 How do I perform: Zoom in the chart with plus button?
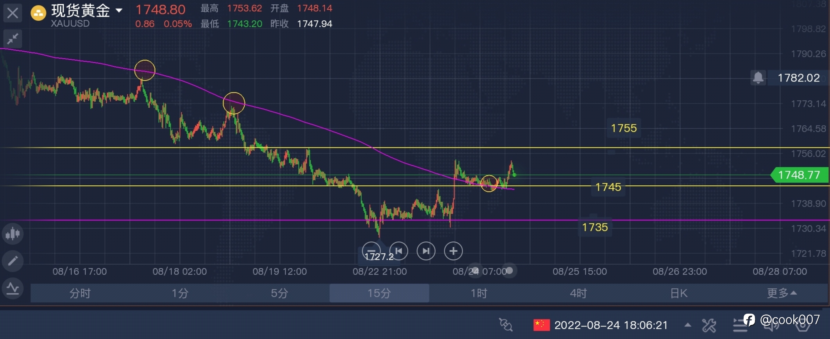point(453,251)
